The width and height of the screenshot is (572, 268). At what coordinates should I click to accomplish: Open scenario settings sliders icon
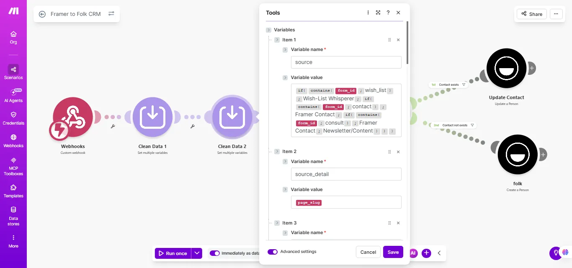[111, 14]
